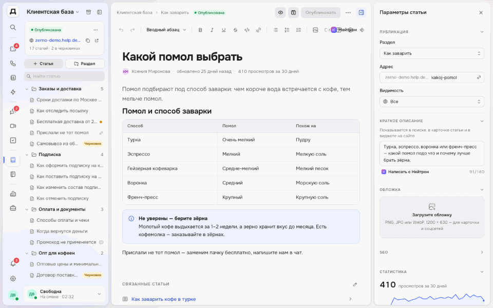The image size is (493, 308).
Task: Collapse the Статистика section
Action: pos(482,272)
